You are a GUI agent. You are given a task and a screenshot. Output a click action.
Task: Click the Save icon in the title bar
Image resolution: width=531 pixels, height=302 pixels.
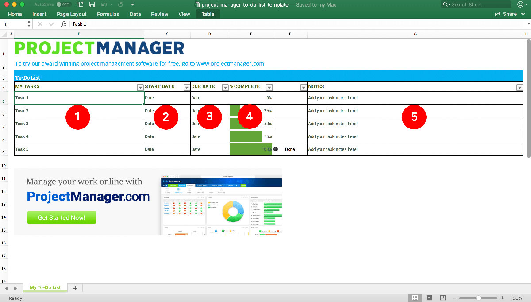tap(92, 4)
